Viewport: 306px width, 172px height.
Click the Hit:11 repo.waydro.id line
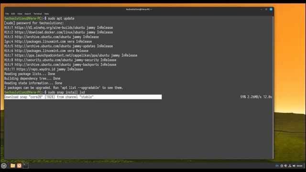44,69
